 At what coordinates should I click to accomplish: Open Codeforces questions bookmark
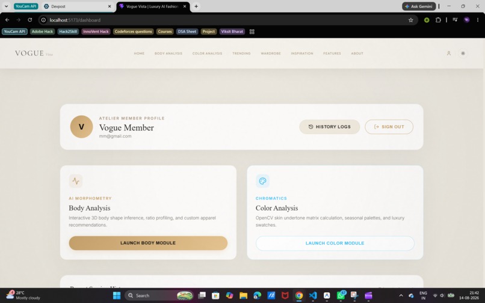click(134, 31)
